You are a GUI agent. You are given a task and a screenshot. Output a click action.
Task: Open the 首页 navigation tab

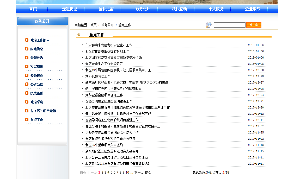(33, 9)
